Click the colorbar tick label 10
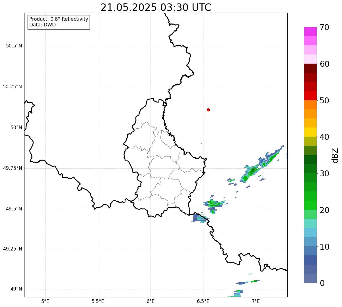 coord(324,247)
